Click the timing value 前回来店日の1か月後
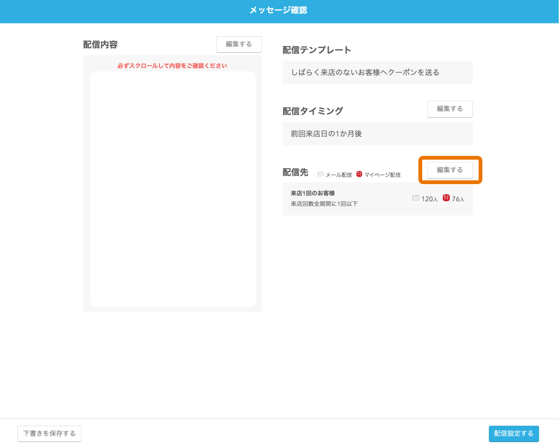Image resolution: width=559 pixels, height=448 pixels. (326, 134)
